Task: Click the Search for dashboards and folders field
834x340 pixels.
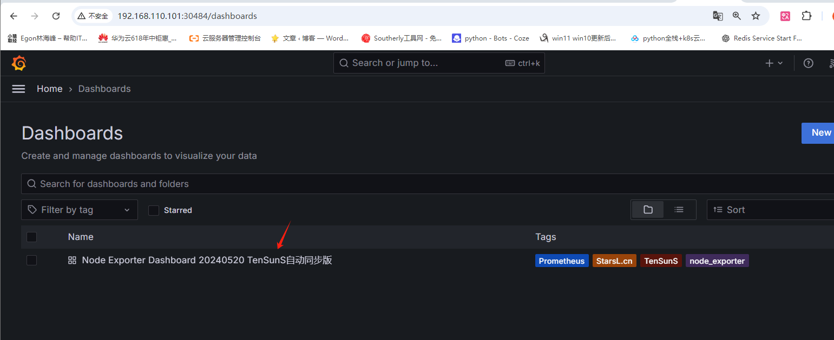Action: [428, 184]
